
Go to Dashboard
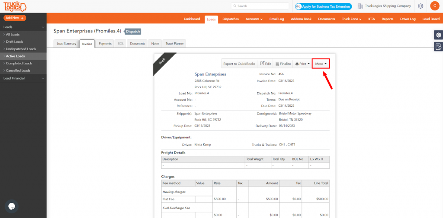(192, 19)
